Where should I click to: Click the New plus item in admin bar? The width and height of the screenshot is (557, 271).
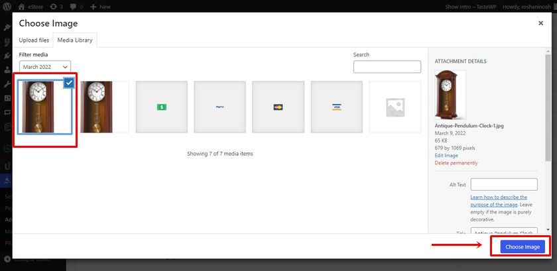pyautogui.click(x=100, y=7)
